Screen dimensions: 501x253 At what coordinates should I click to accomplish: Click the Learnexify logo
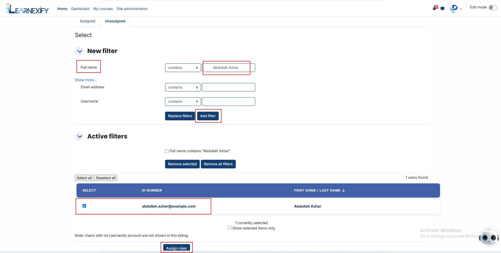tap(27, 9)
